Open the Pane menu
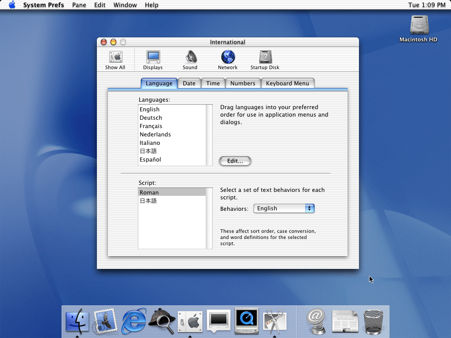 pos(79,5)
